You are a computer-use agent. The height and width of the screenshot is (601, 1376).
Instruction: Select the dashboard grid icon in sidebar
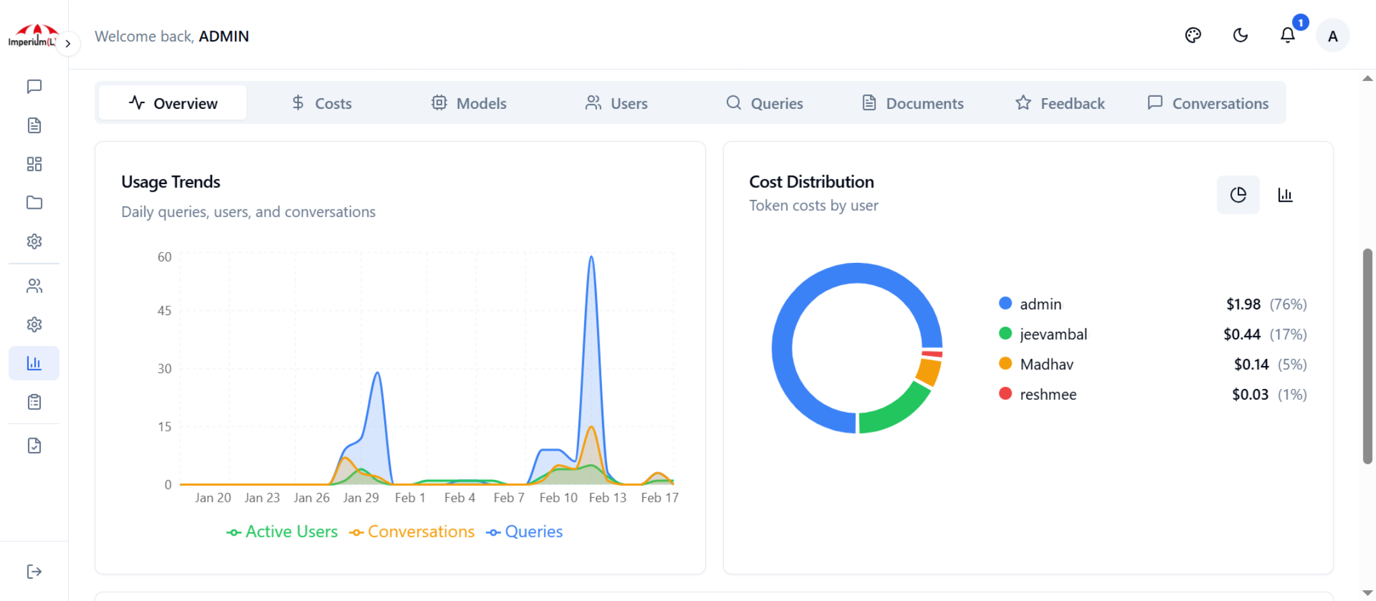click(34, 164)
